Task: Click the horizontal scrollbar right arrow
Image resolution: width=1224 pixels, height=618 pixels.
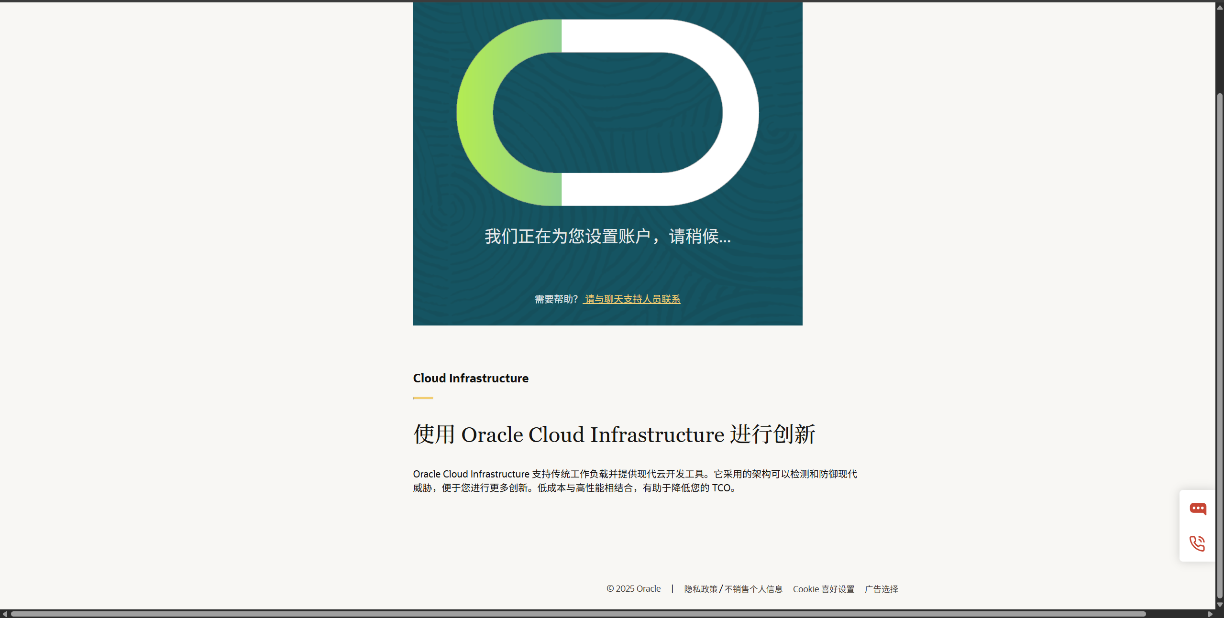Action: tap(1211, 614)
